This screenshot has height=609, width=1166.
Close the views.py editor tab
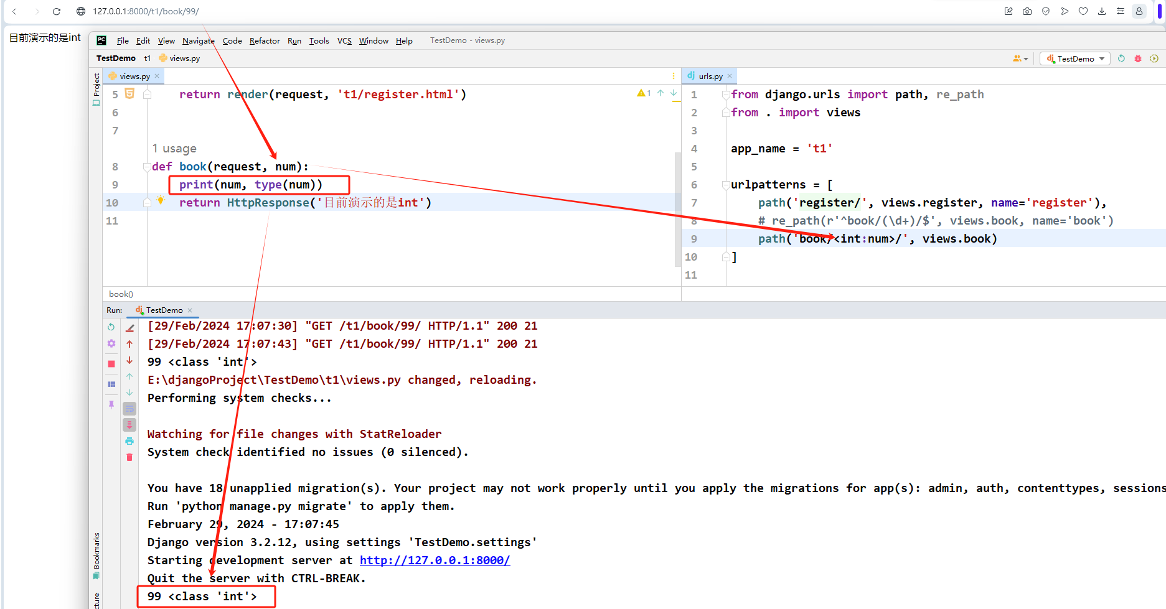coord(157,76)
